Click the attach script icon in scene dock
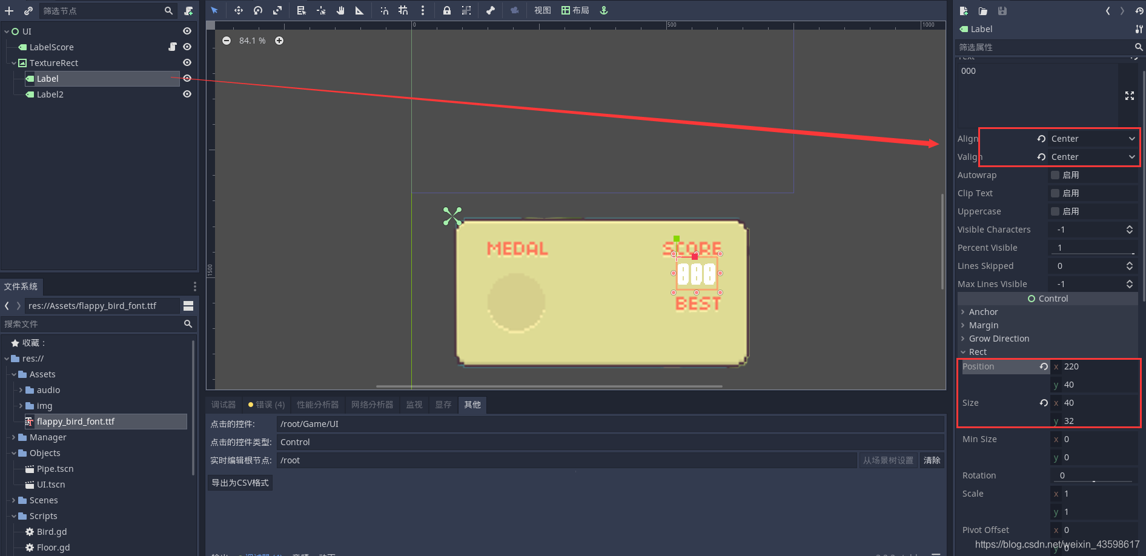 point(188,11)
